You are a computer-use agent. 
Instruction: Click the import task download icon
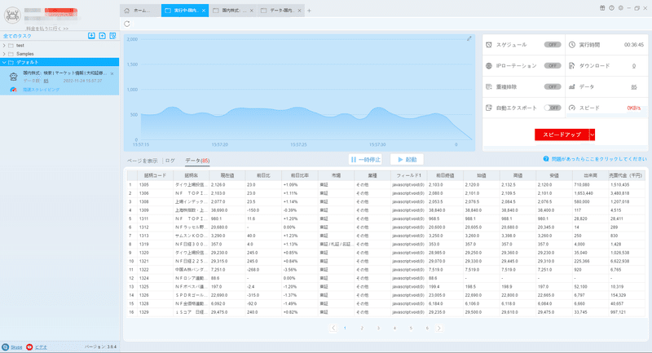(x=91, y=36)
